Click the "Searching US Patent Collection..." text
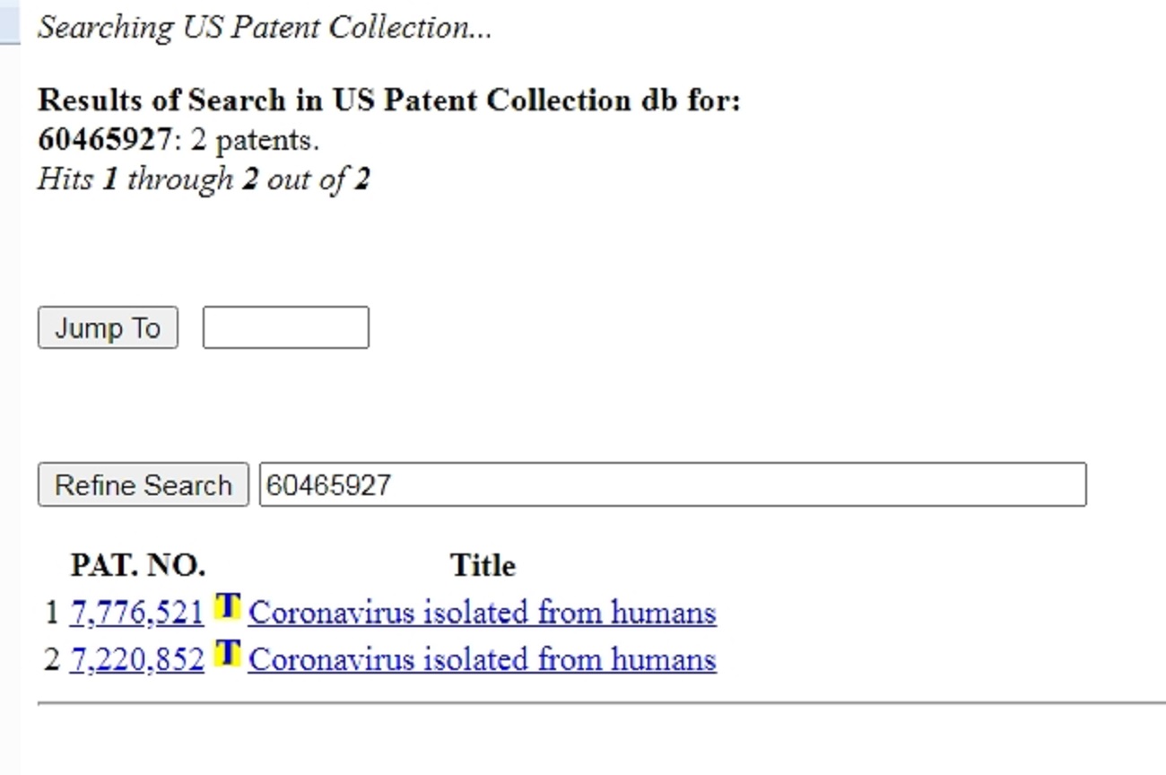 (x=265, y=28)
